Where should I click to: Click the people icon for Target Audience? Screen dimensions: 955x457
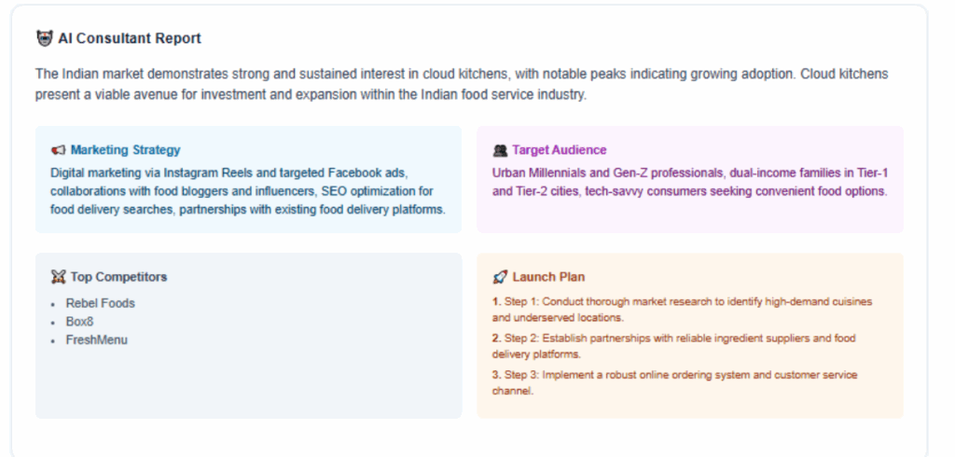coord(500,150)
